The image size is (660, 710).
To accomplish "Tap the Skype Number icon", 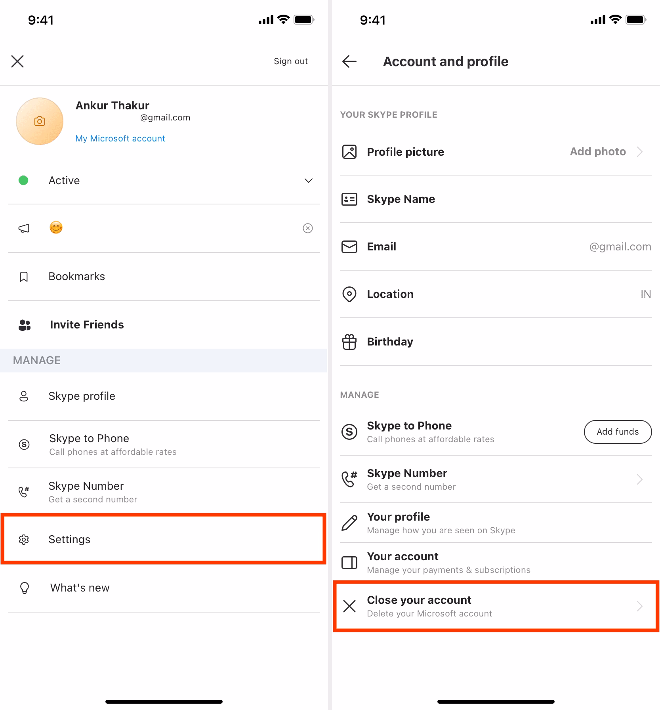I will tap(24, 491).
